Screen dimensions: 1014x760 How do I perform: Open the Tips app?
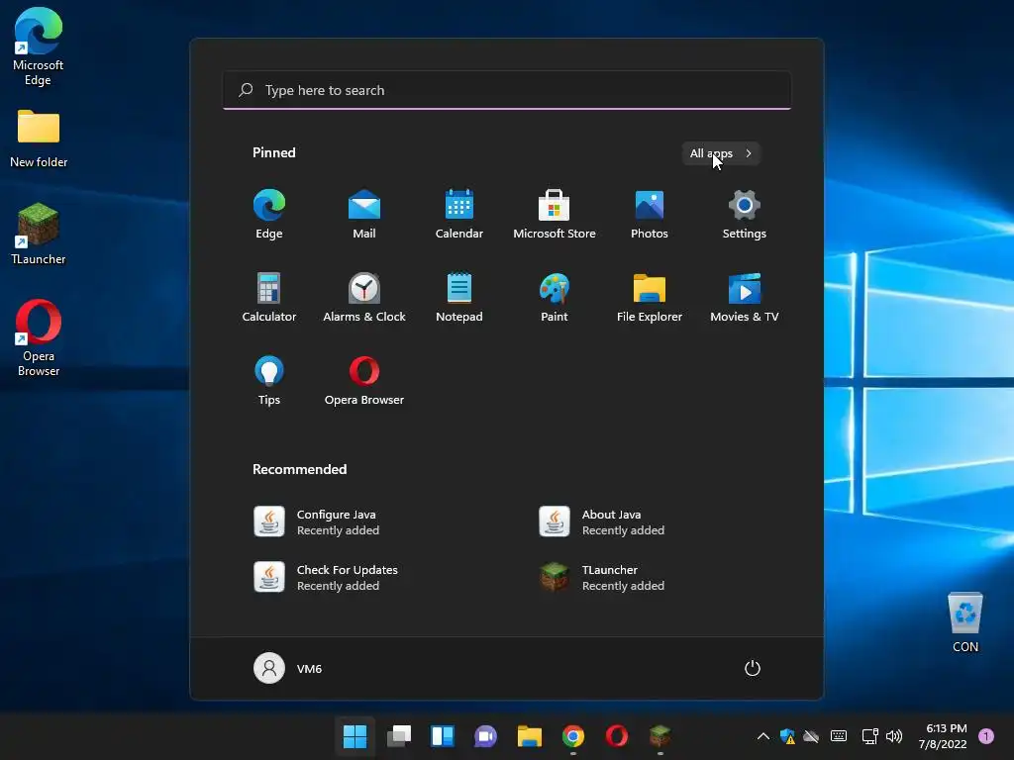[x=269, y=381]
